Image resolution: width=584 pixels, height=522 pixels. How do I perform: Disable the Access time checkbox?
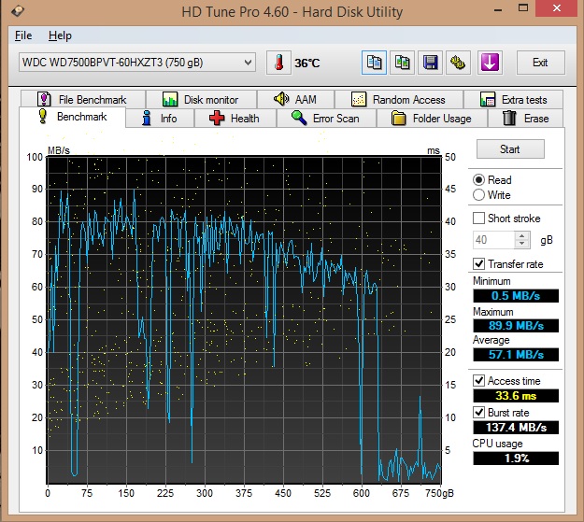pos(479,381)
